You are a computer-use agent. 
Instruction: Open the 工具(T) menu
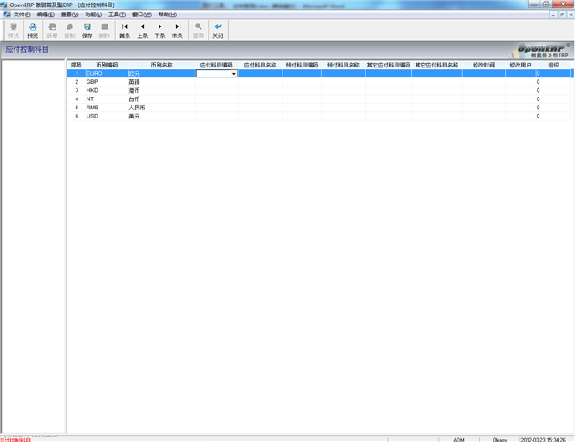117,15
